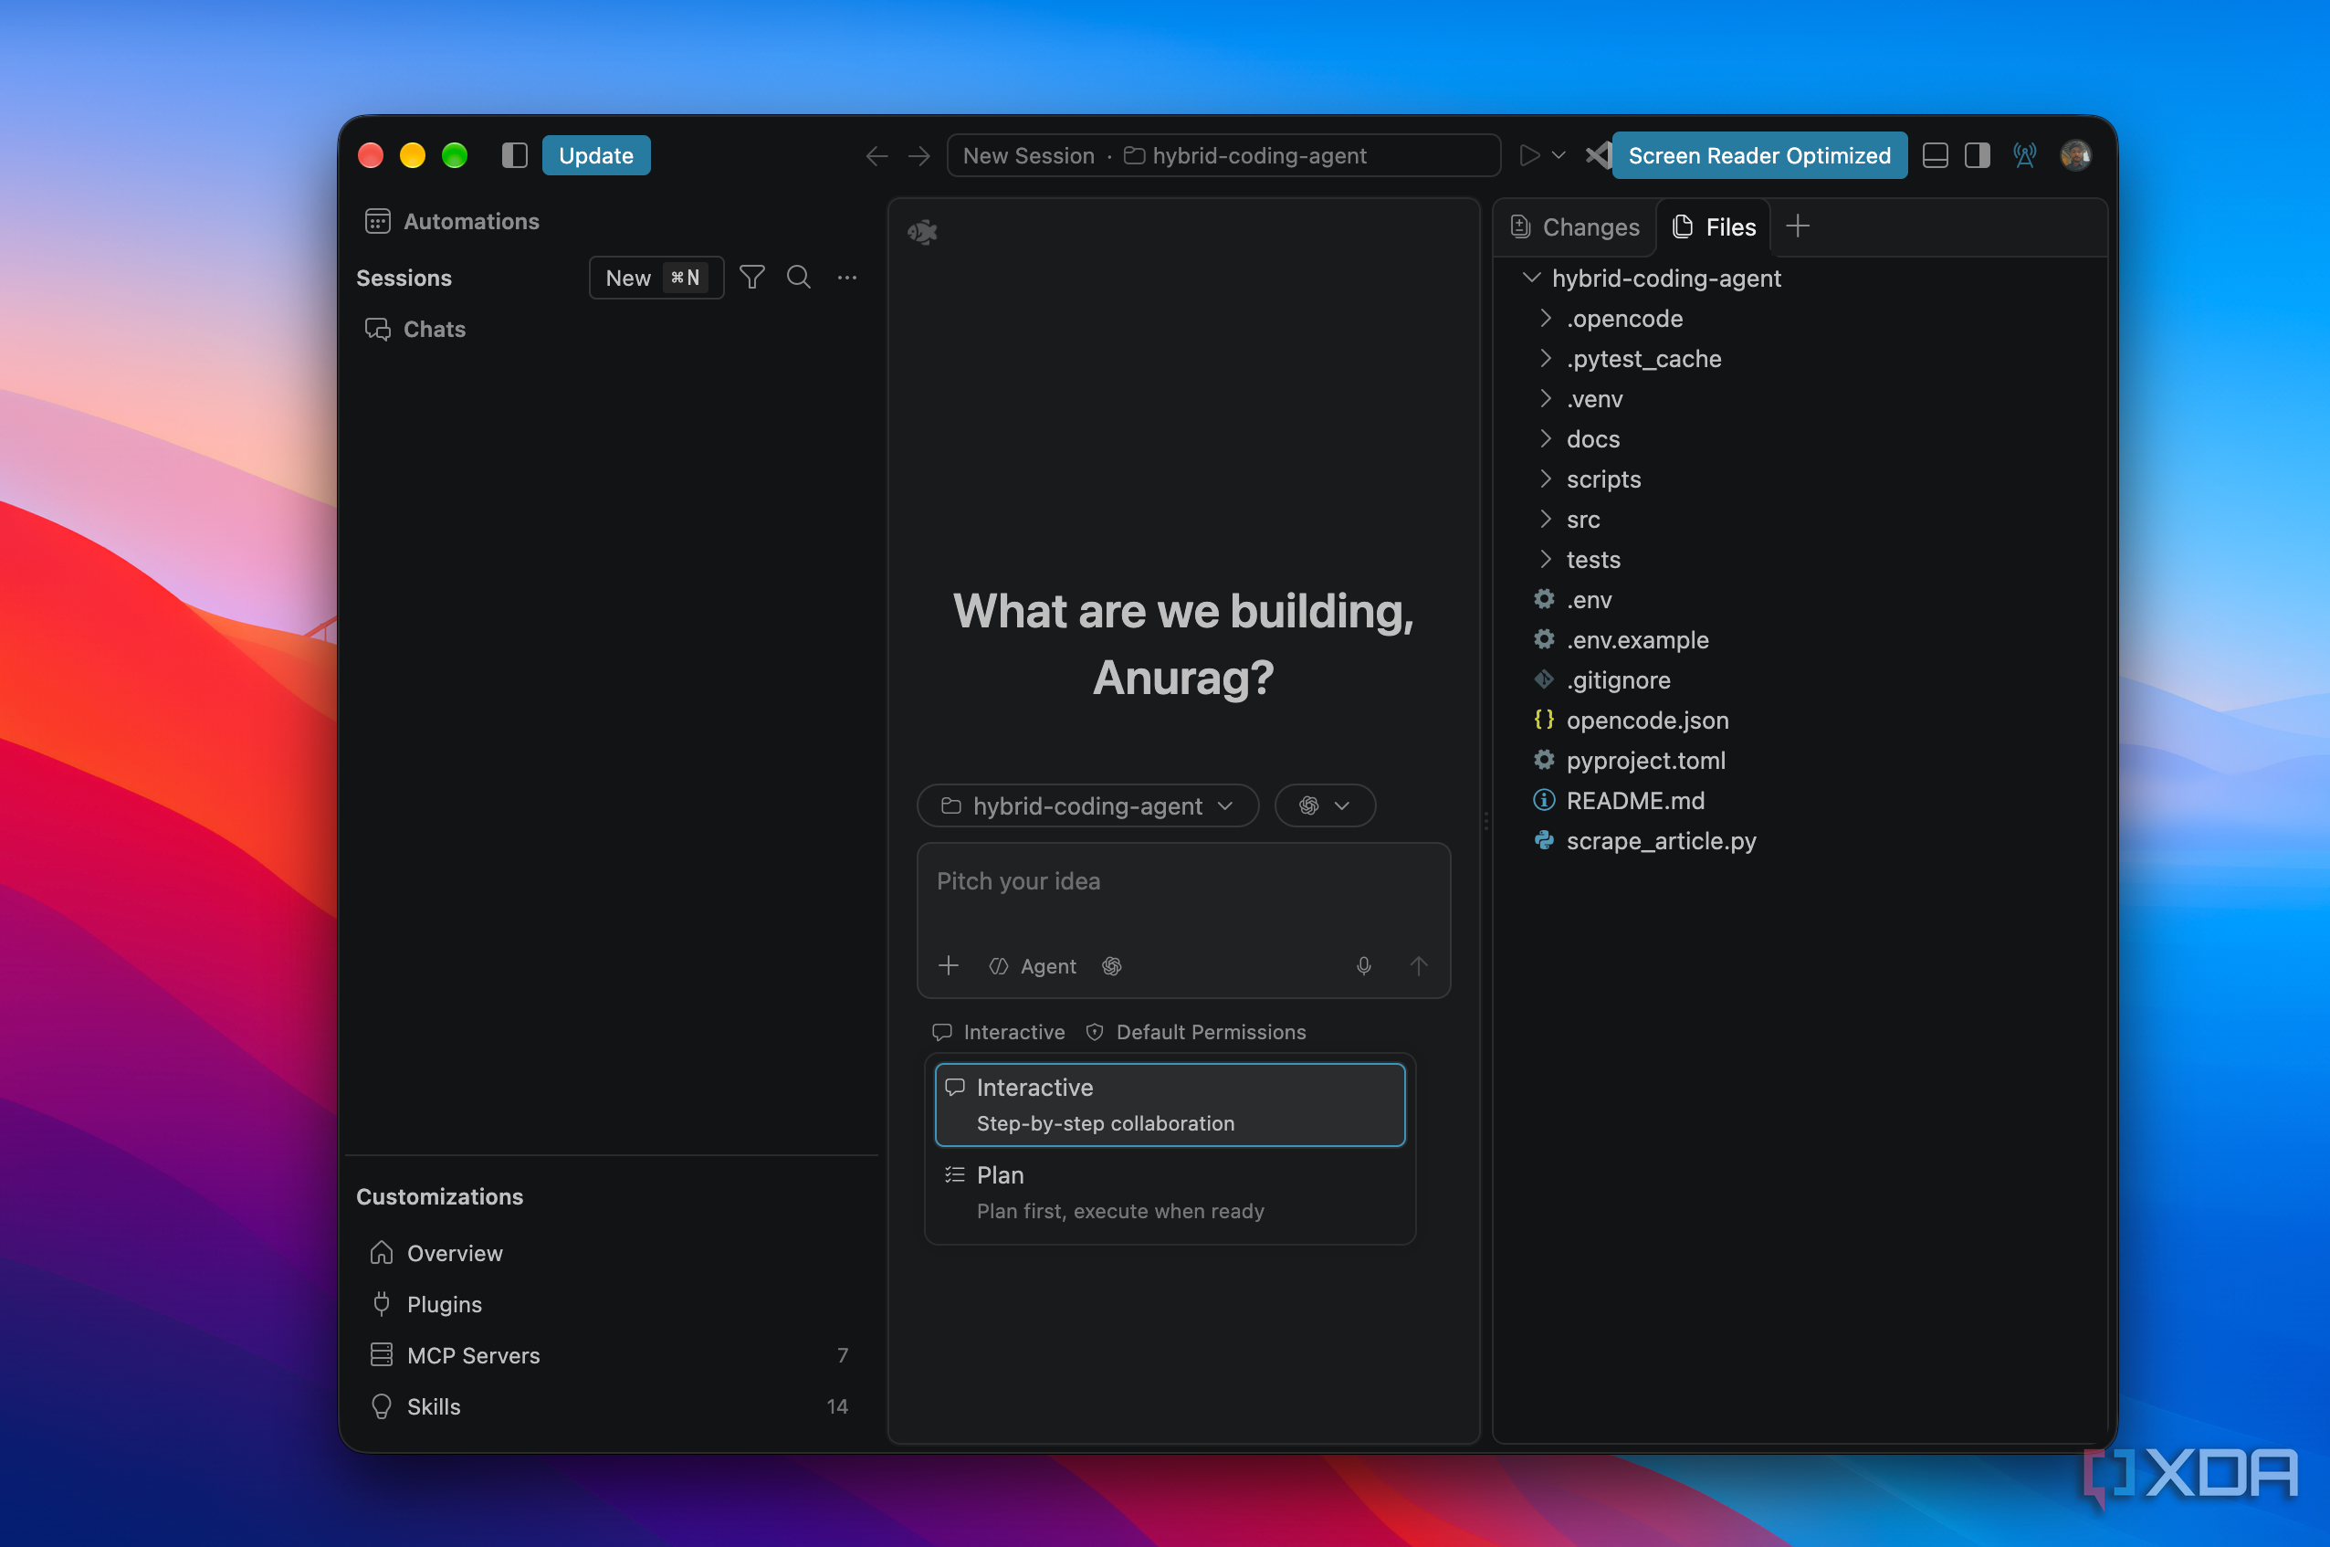This screenshot has height=1547, width=2330.
Task: Open MCP Servers customizations
Action: click(x=609, y=1355)
